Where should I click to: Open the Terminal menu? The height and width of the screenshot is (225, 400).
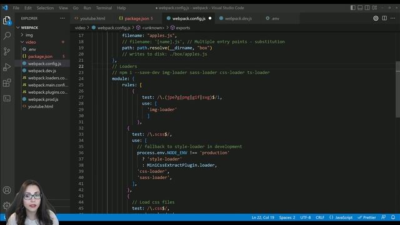pos(104,8)
